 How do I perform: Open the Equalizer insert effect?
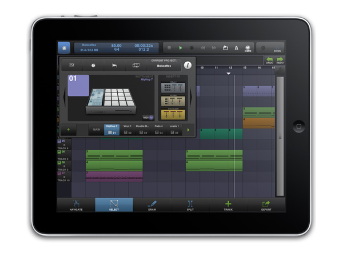coord(173,114)
